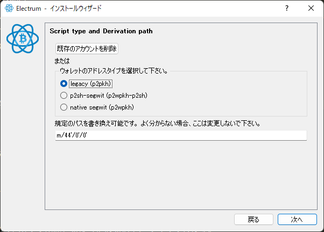Focus the derivation path field m/44'/0'/0'
This screenshot has width=324, height=232.
click(181, 135)
